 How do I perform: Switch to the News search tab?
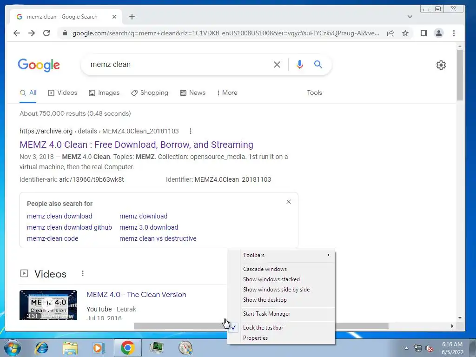(x=193, y=93)
